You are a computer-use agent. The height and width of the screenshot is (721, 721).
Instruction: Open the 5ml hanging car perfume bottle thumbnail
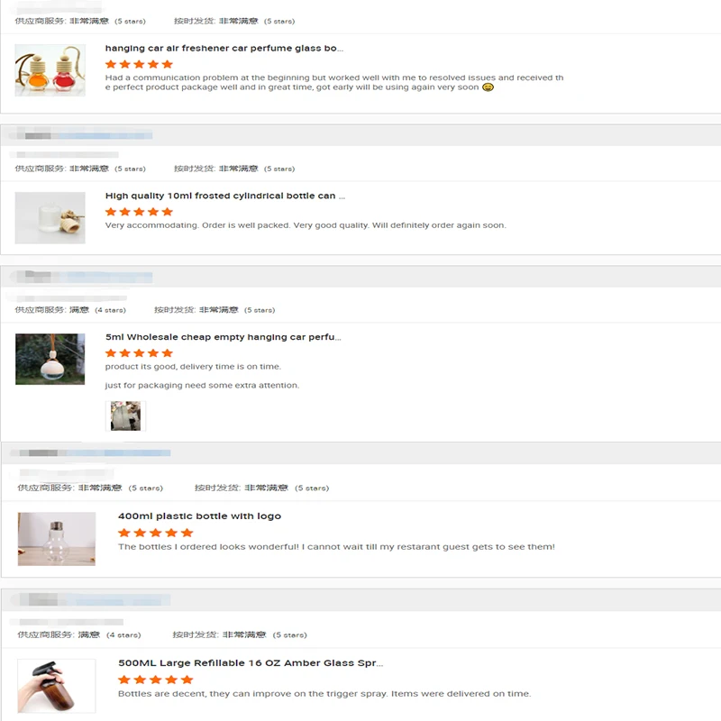pyautogui.click(x=50, y=359)
